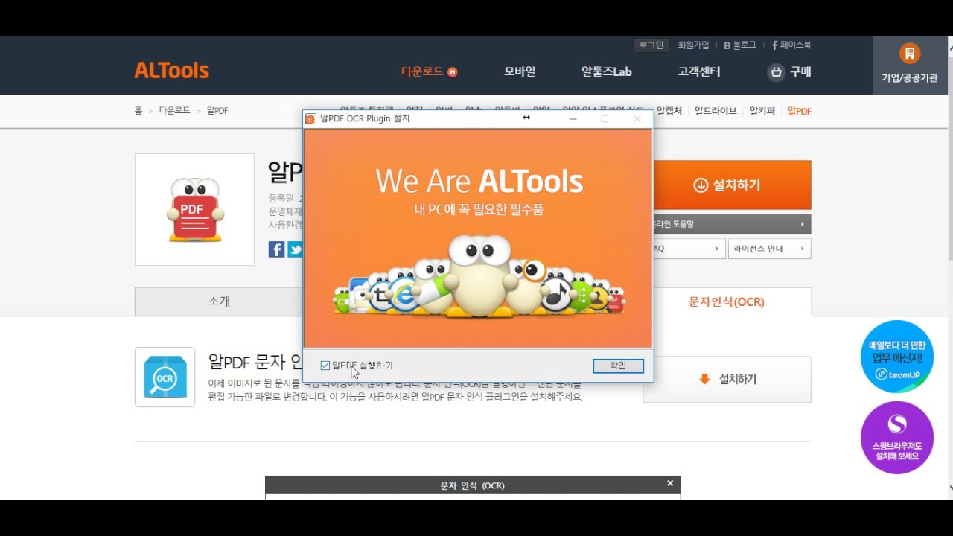Select 알키퍼 in the product list
The height and width of the screenshot is (536, 953).
click(x=762, y=111)
